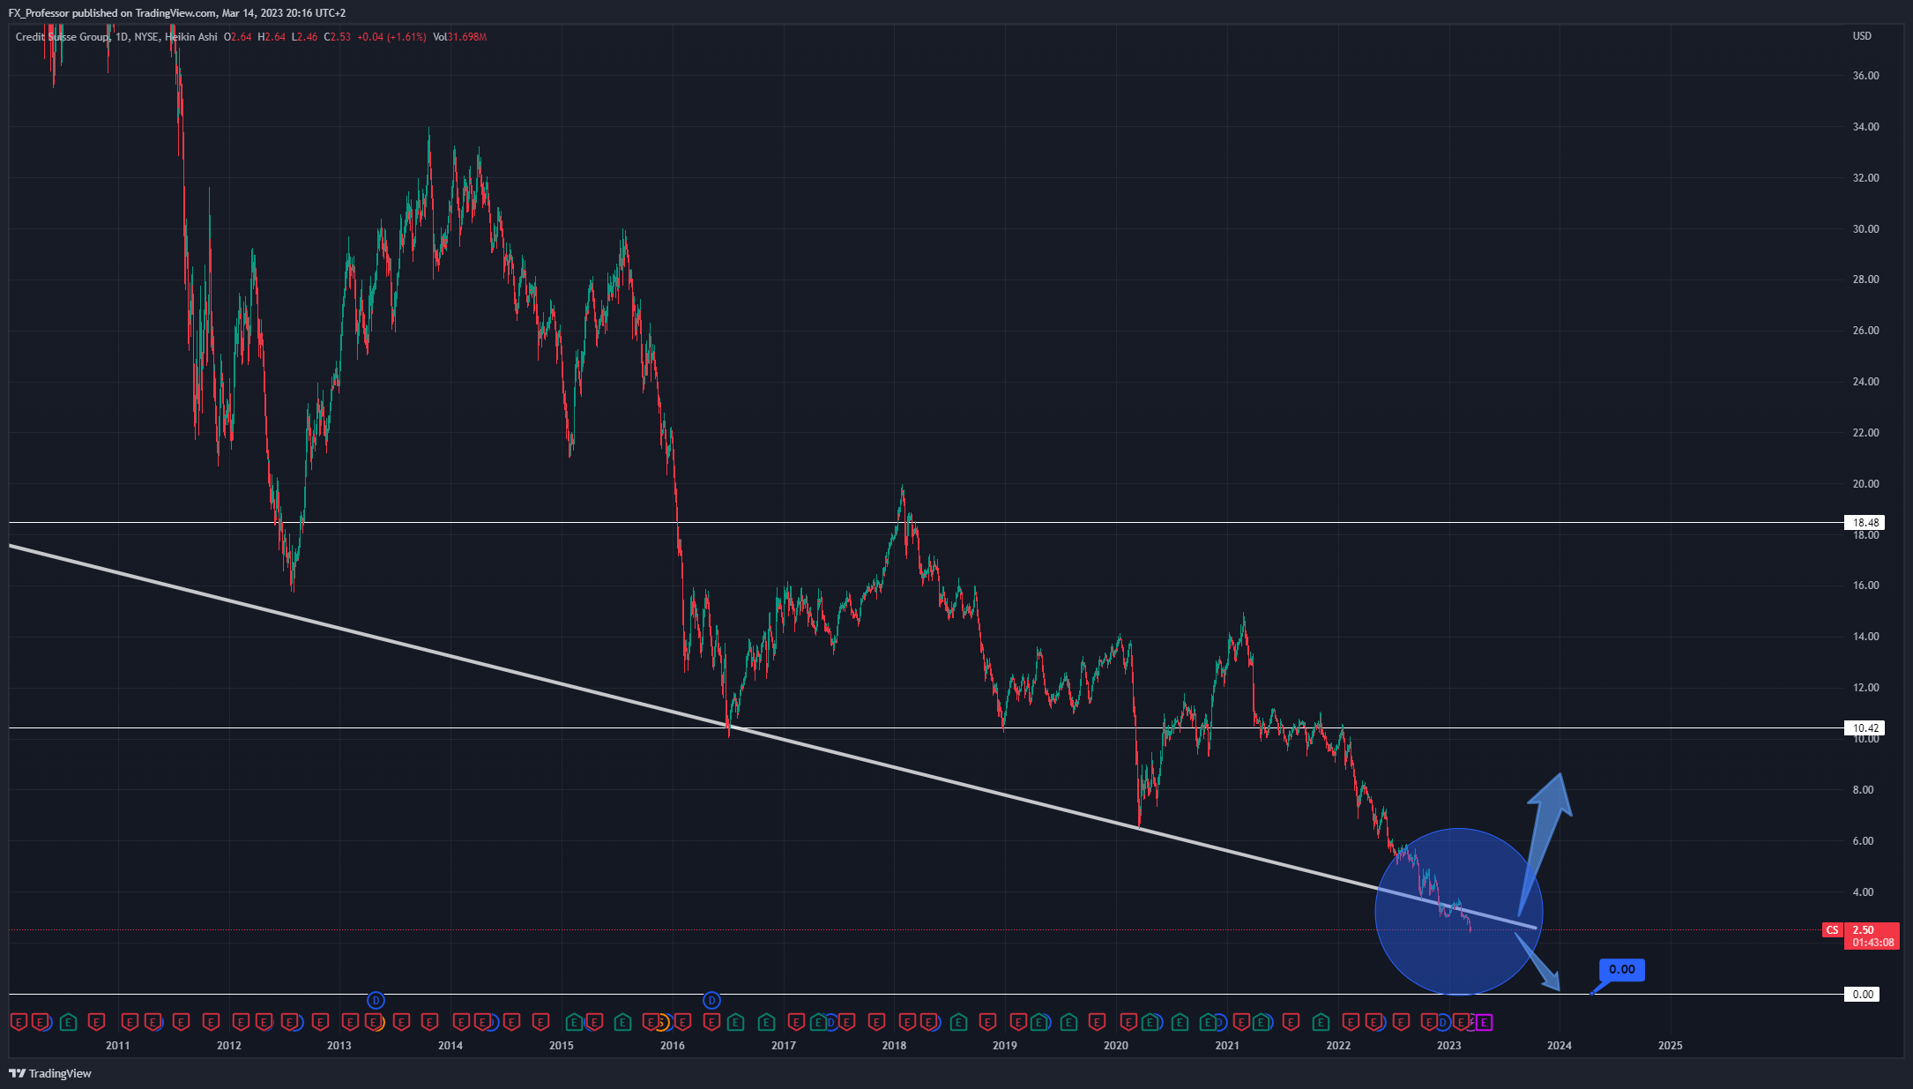Click the 1D interval text in legend
Image resolution: width=1913 pixels, height=1089 pixels.
point(122,37)
